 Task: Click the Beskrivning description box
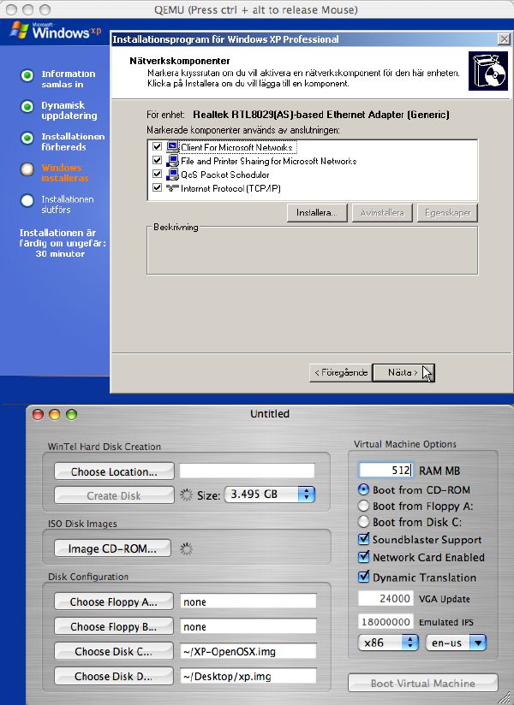tap(313, 251)
